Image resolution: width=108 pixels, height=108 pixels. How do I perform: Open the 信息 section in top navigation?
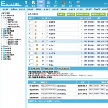pyautogui.click(x=33, y=4)
